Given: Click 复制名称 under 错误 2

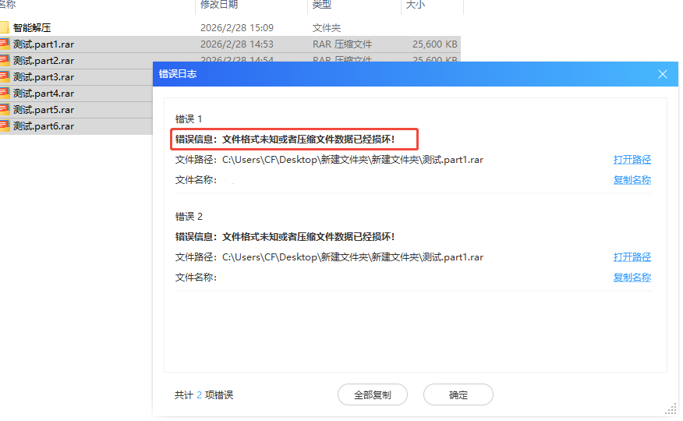Looking at the screenshot, I should pos(632,278).
